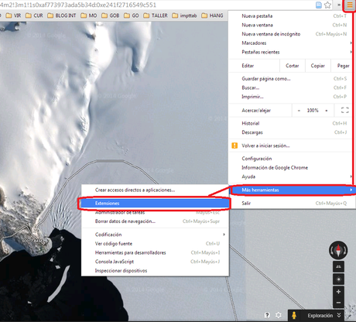Click the map compass control

[x=338, y=250]
